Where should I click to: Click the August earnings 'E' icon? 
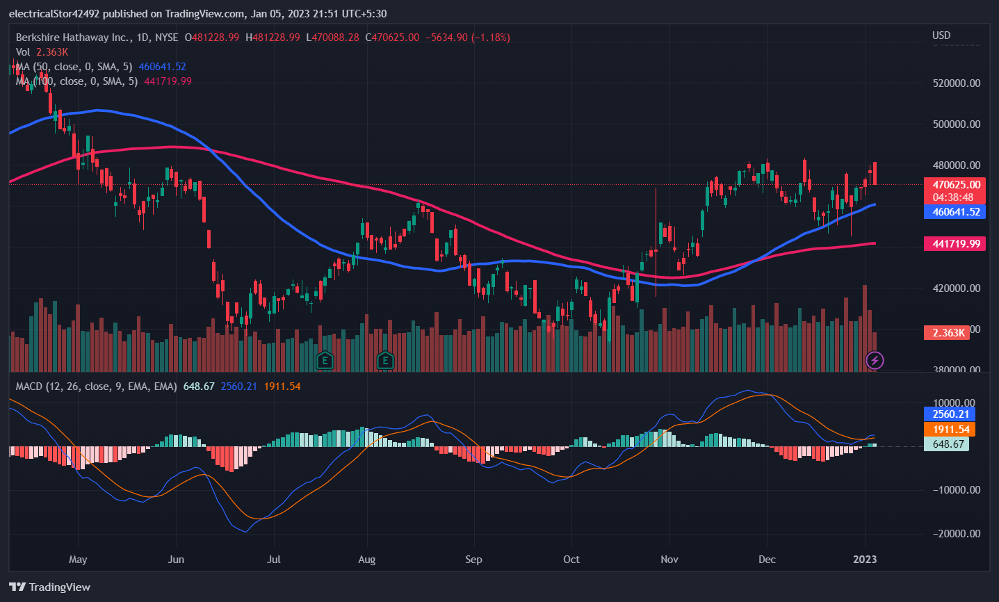(x=386, y=361)
